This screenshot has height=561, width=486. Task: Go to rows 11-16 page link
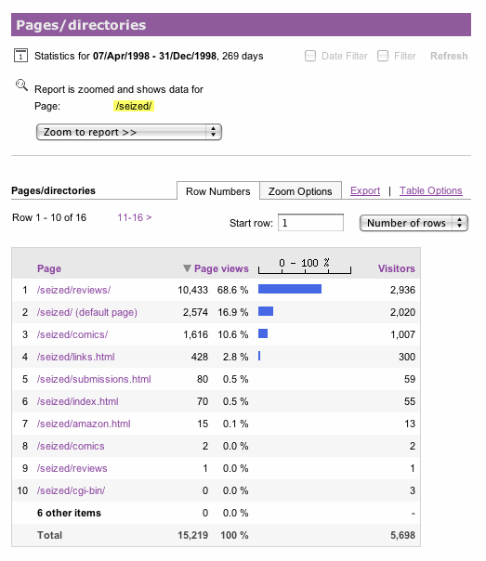click(x=135, y=217)
